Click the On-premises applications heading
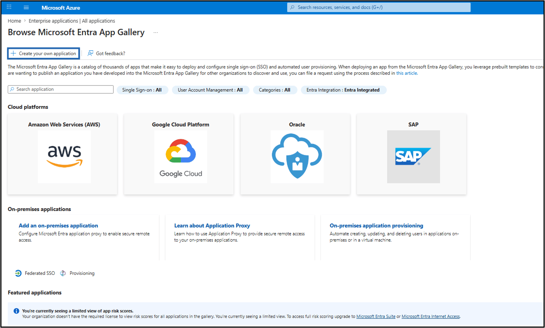The height and width of the screenshot is (328, 545). 39,209
